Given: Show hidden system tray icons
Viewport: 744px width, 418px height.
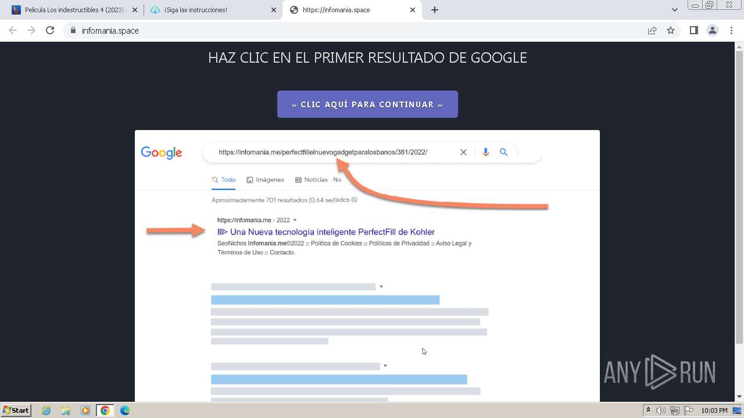Looking at the screenshot, I should coord(648,410).
